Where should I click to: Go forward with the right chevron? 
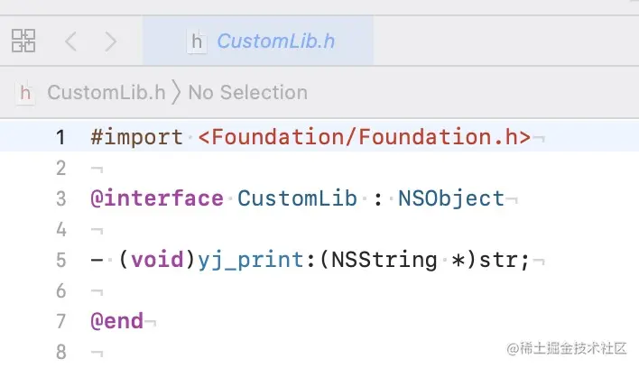[110, 41]
